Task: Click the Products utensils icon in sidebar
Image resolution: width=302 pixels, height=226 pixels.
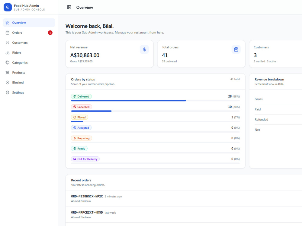Action: 8,73
